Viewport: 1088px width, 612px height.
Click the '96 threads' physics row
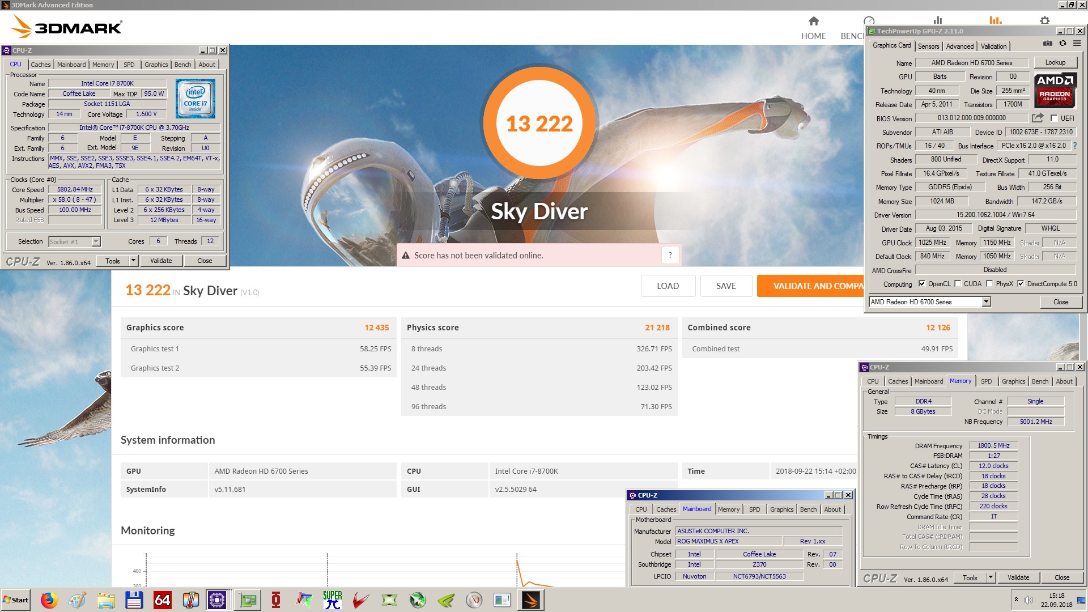539,406
